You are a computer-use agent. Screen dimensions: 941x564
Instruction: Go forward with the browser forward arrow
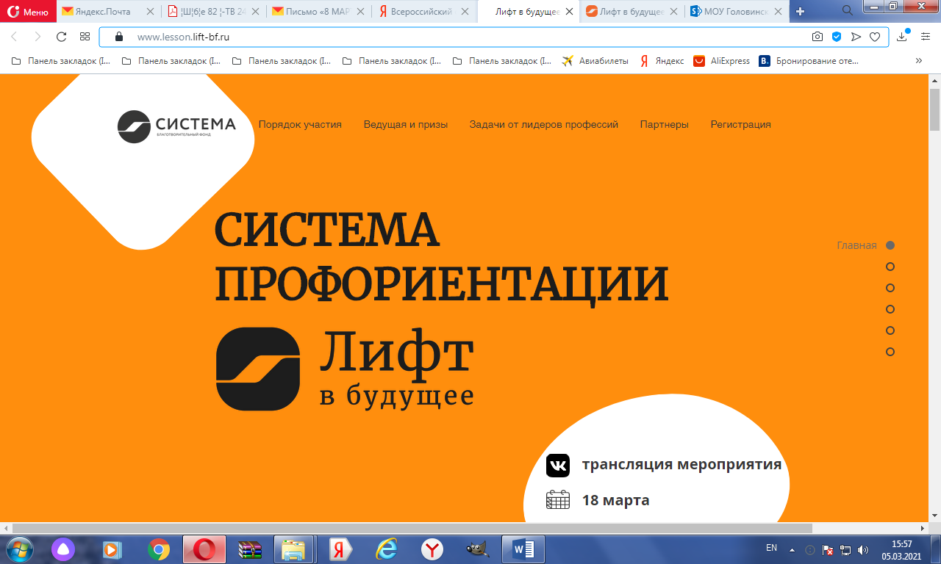(38, 37)
